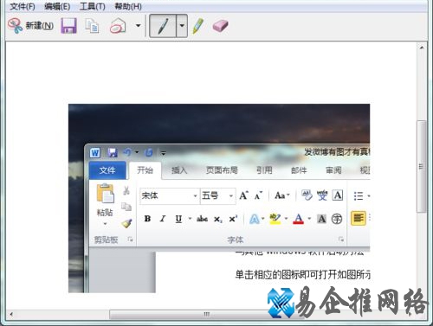The height and width of the screenshot is (326, 433).
Task: Click the Clear Formatting icon
Action: click(307, 195)
